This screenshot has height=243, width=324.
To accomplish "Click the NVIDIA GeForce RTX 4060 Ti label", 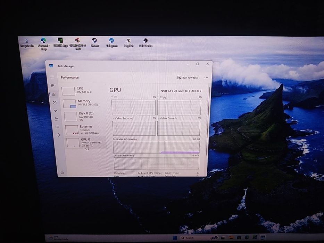I will pyautogui.click(x=181, y=91).
